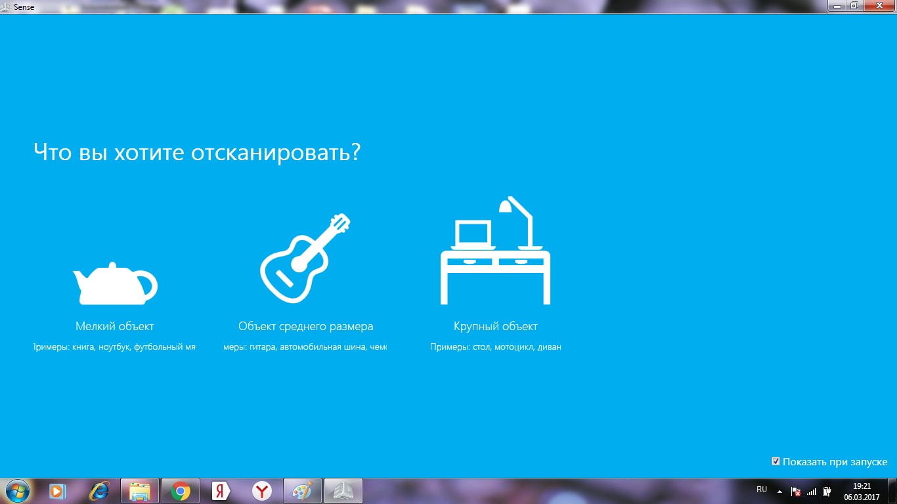Click the example text стол, мотоцикл, диван
The image size is (897, 504).
pos(517,347)
